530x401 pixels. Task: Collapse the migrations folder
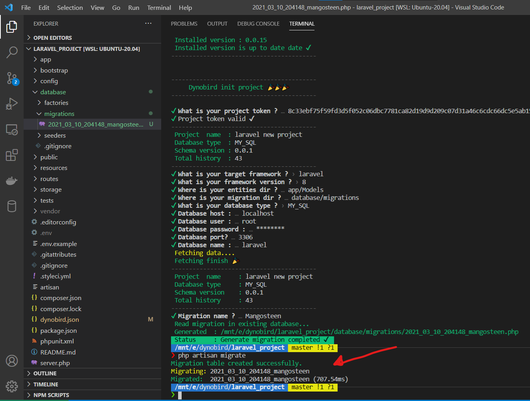(92, 114)
